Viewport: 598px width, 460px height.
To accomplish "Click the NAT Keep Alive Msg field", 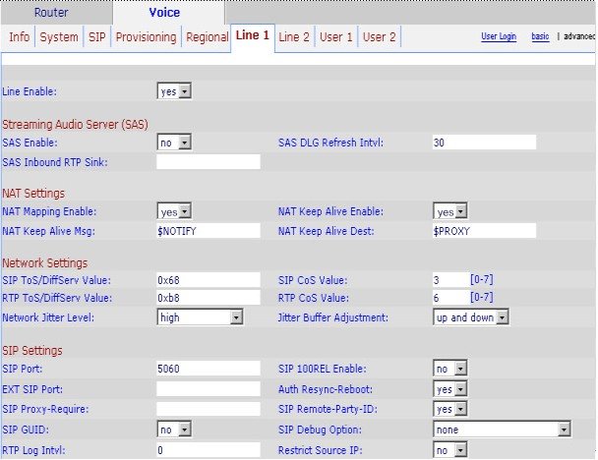I will 208,231.
